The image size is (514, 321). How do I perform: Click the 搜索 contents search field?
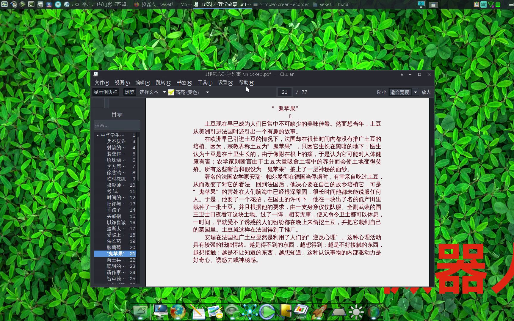tap(117, 125)
